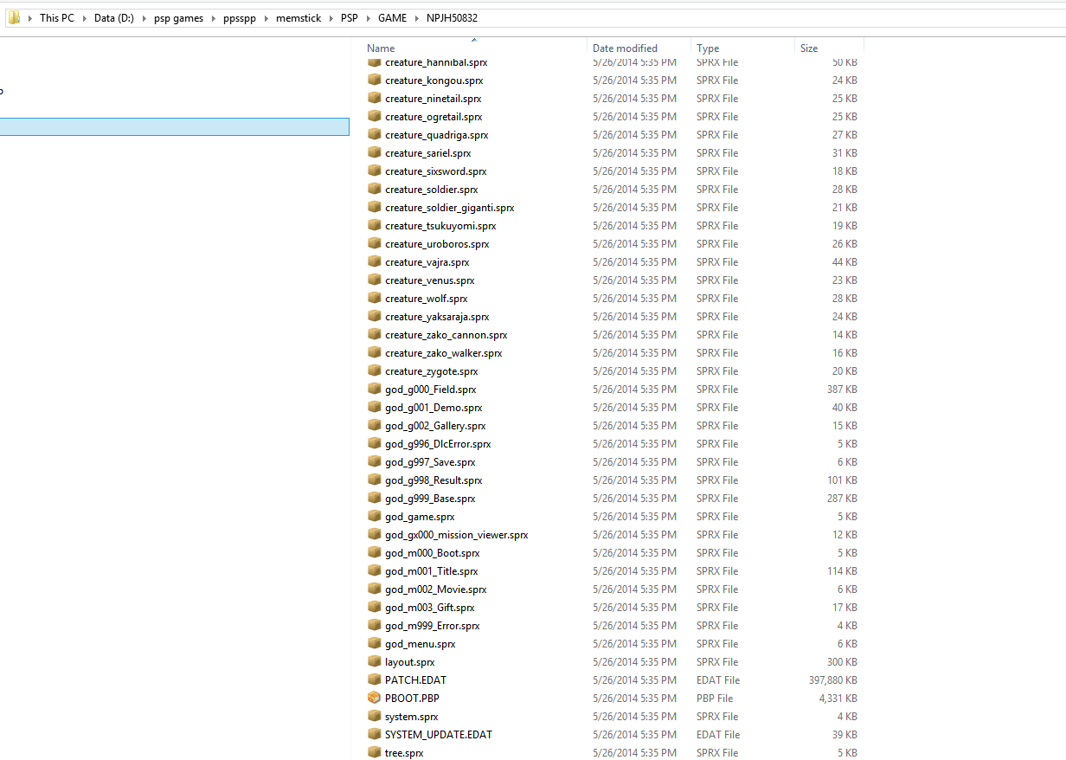The height and width of the screenshot is (760, 1066).
Task: Navigate to Data (D:) in the breadcrumb
Action: (114, 18)
